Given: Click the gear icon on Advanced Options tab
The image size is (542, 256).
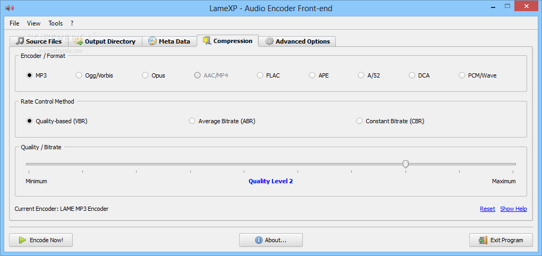Looking at the screenshot, I should (269, 41).
